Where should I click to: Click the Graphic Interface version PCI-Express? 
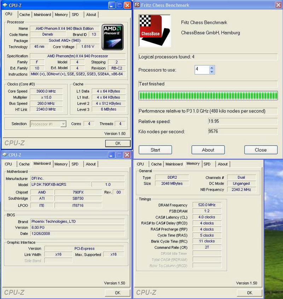pyautogui.click(x=84, y=248)
